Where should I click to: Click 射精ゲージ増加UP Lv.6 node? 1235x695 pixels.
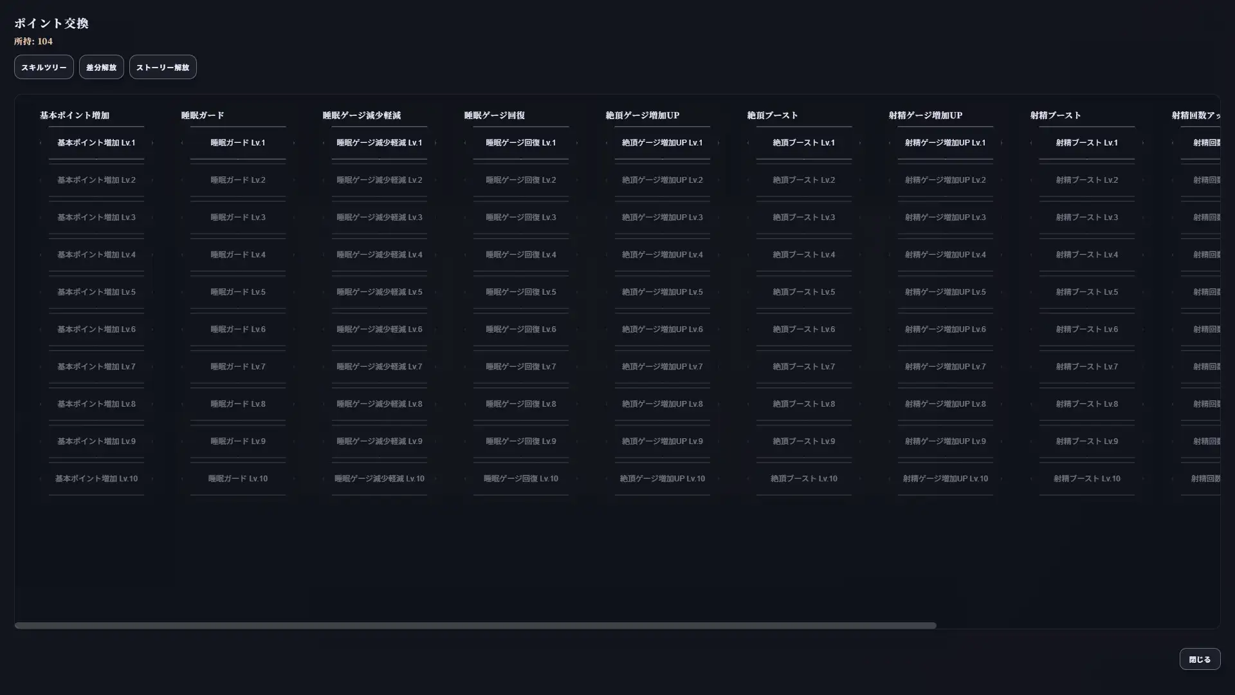[x=946, y=329]
